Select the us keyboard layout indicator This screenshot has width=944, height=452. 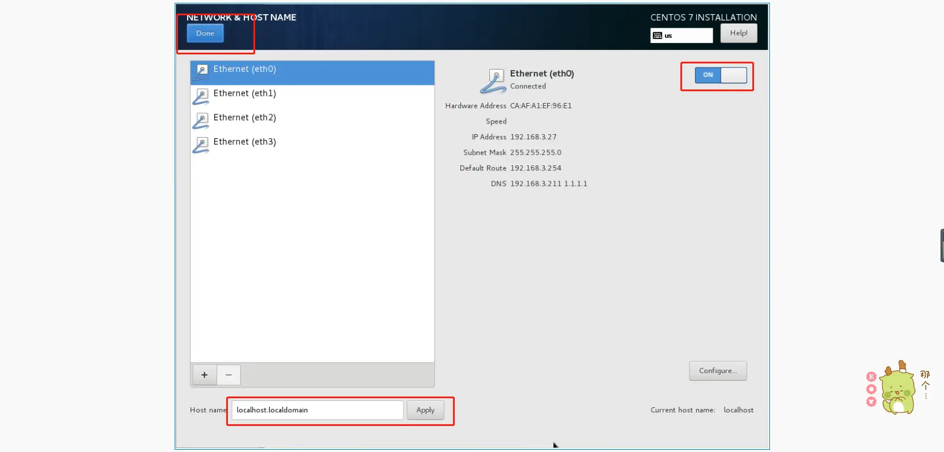[681, 36]
